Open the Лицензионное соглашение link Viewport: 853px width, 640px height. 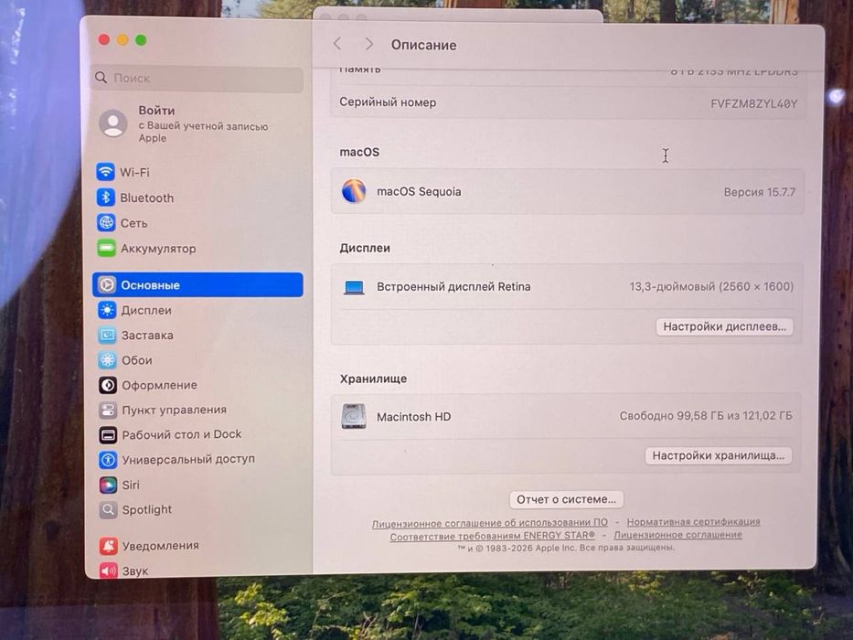[677, 535]
